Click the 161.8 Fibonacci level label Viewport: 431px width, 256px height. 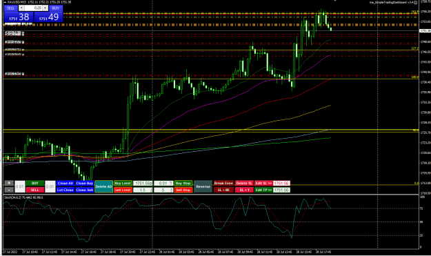(x=414, y=12)
